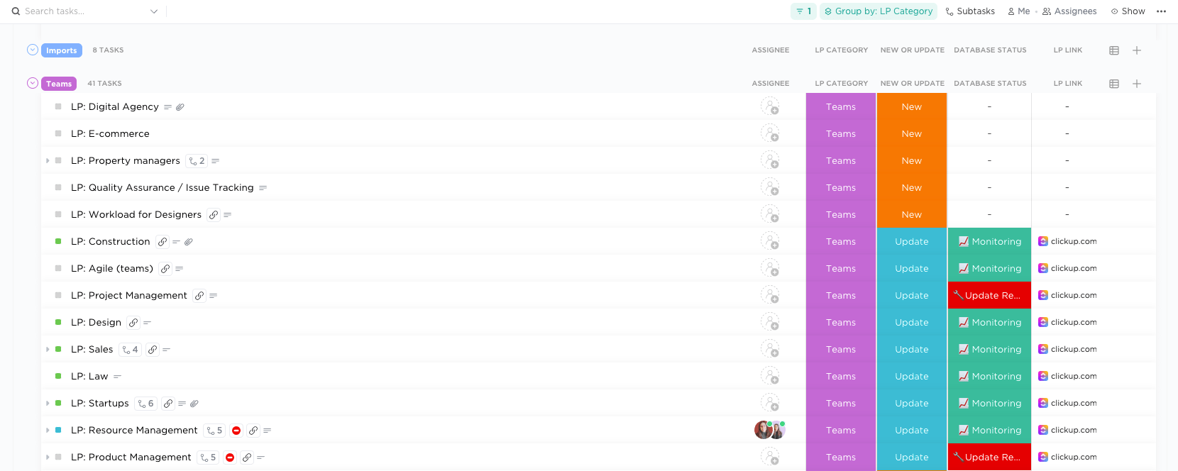Click the red blocked icon on LP: Resource Management

pos(236,431)
